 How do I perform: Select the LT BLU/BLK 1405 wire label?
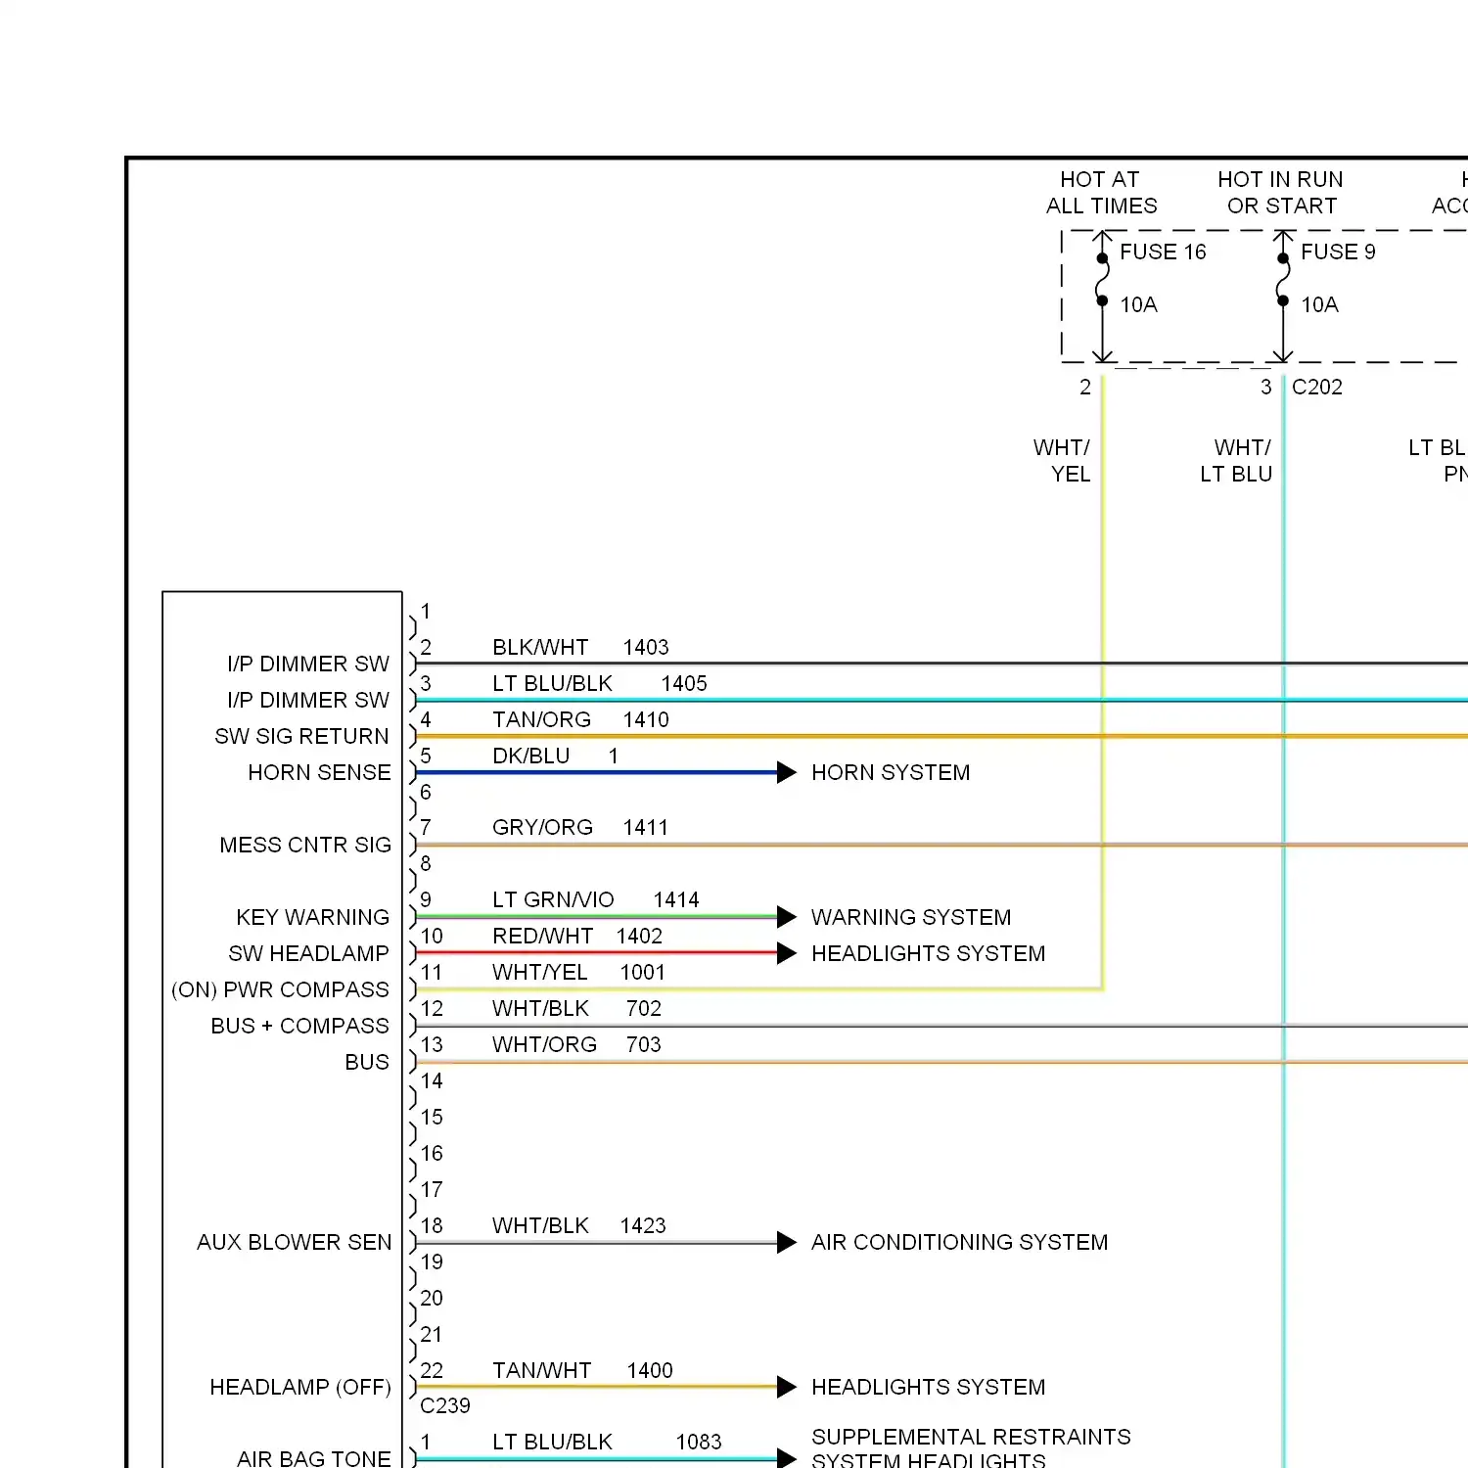point(599,684)
